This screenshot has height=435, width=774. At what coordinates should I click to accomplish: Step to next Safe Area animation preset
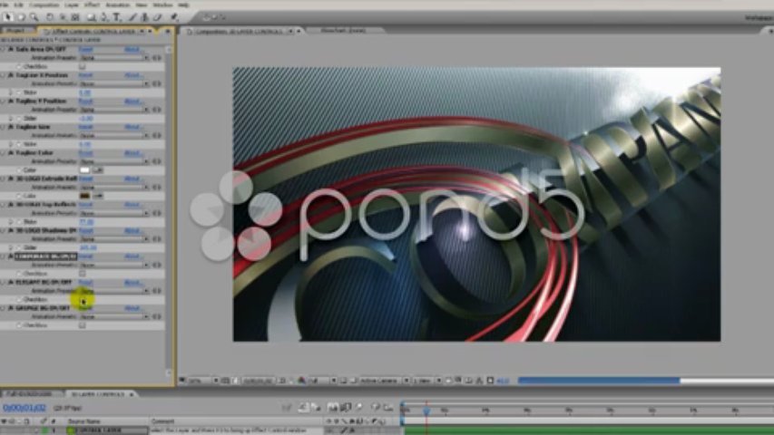click(159, 58)
